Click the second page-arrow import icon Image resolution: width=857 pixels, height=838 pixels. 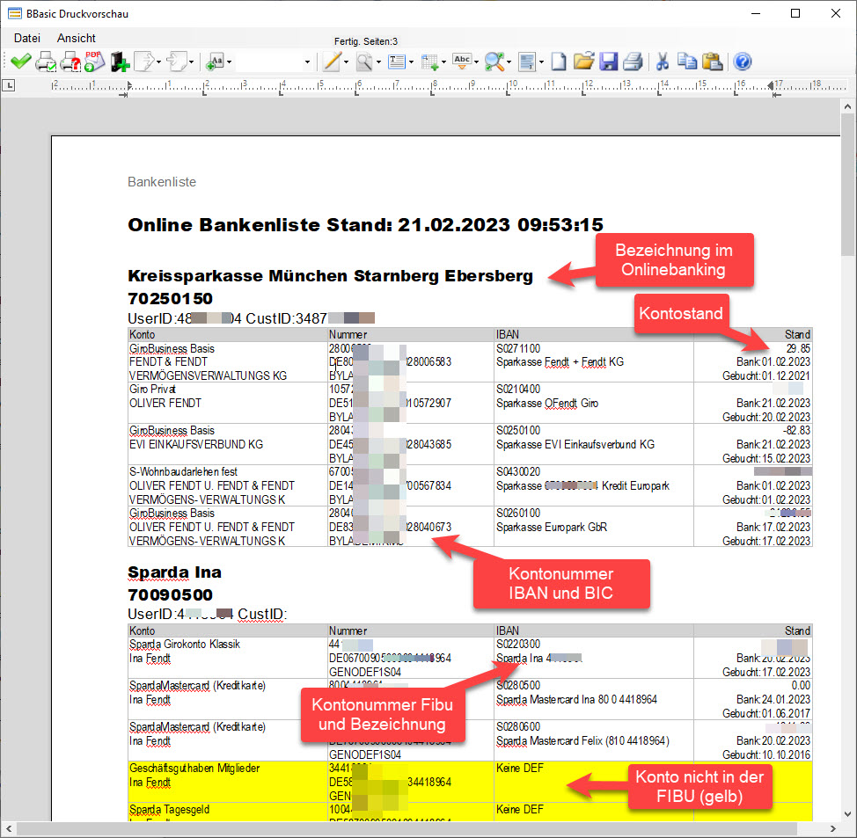pos(177,62)
